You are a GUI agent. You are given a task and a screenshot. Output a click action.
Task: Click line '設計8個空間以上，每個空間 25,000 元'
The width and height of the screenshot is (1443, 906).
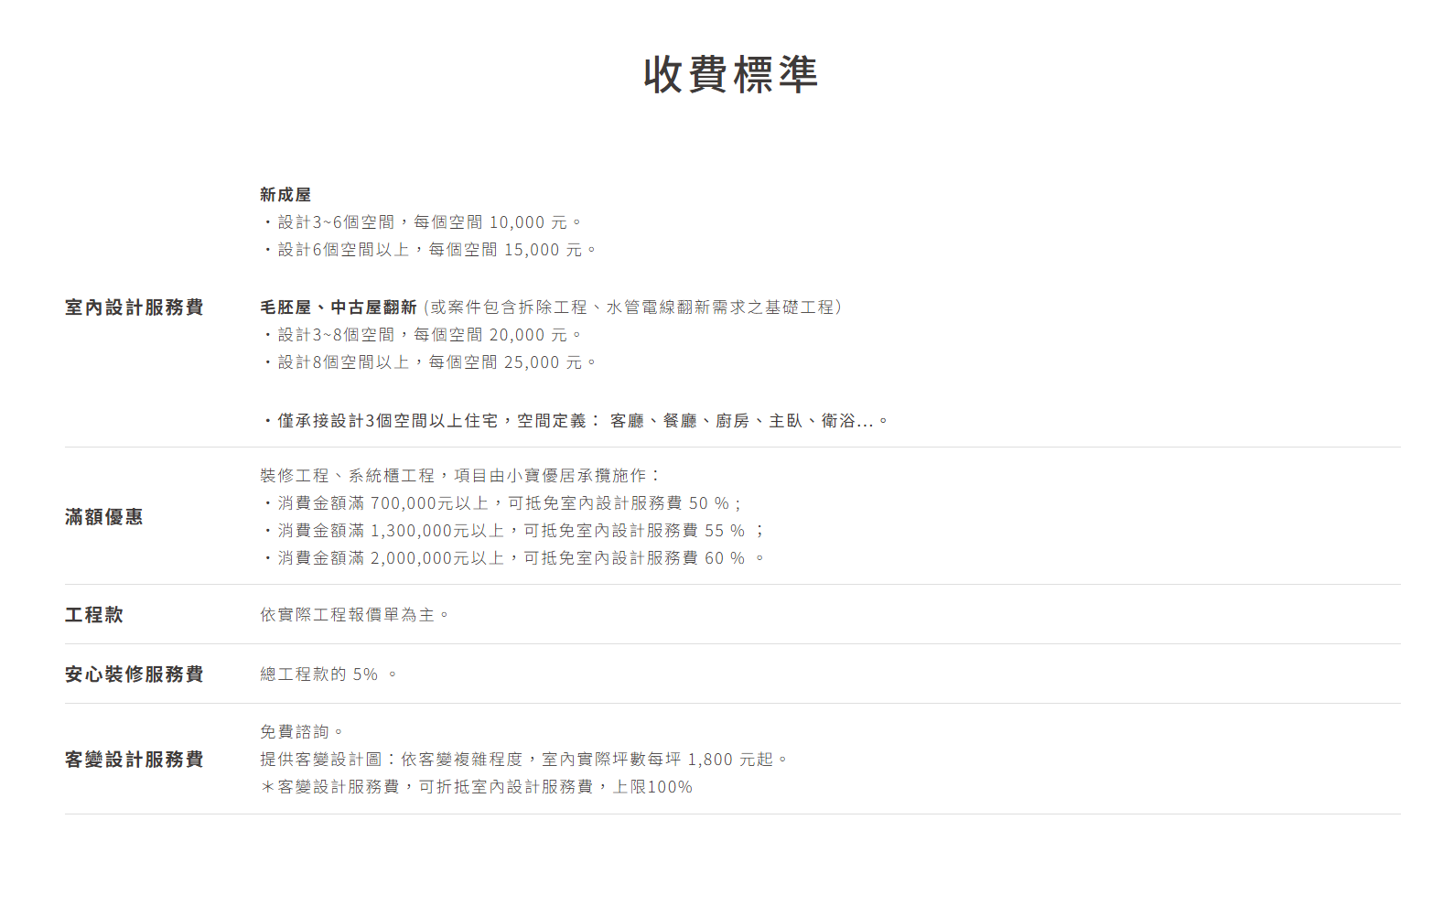[429, 362]
